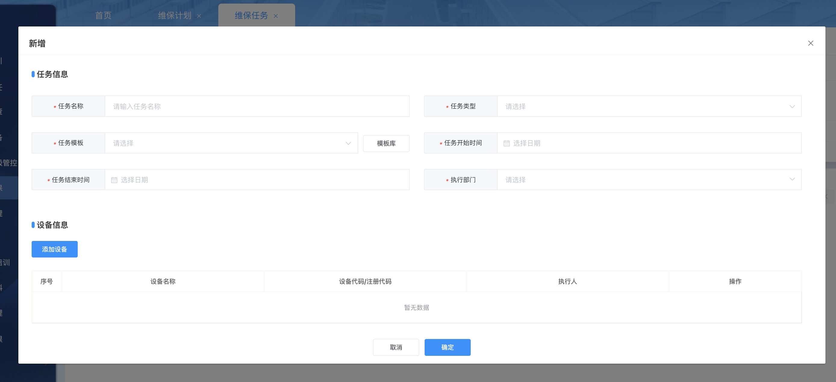Click 取消 to cancel the form
Image resolution: width=836 pixels, height=382 pixels.
(x=396, y=347)
